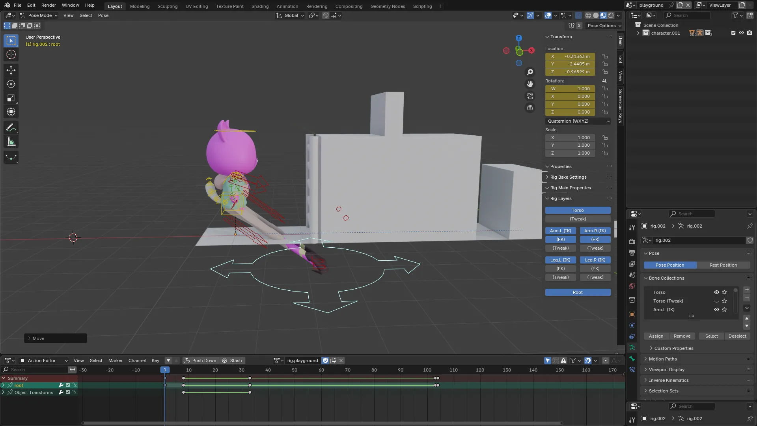Toggle root channel mute checkbox
757x426 pixels.
click(68, 385)
